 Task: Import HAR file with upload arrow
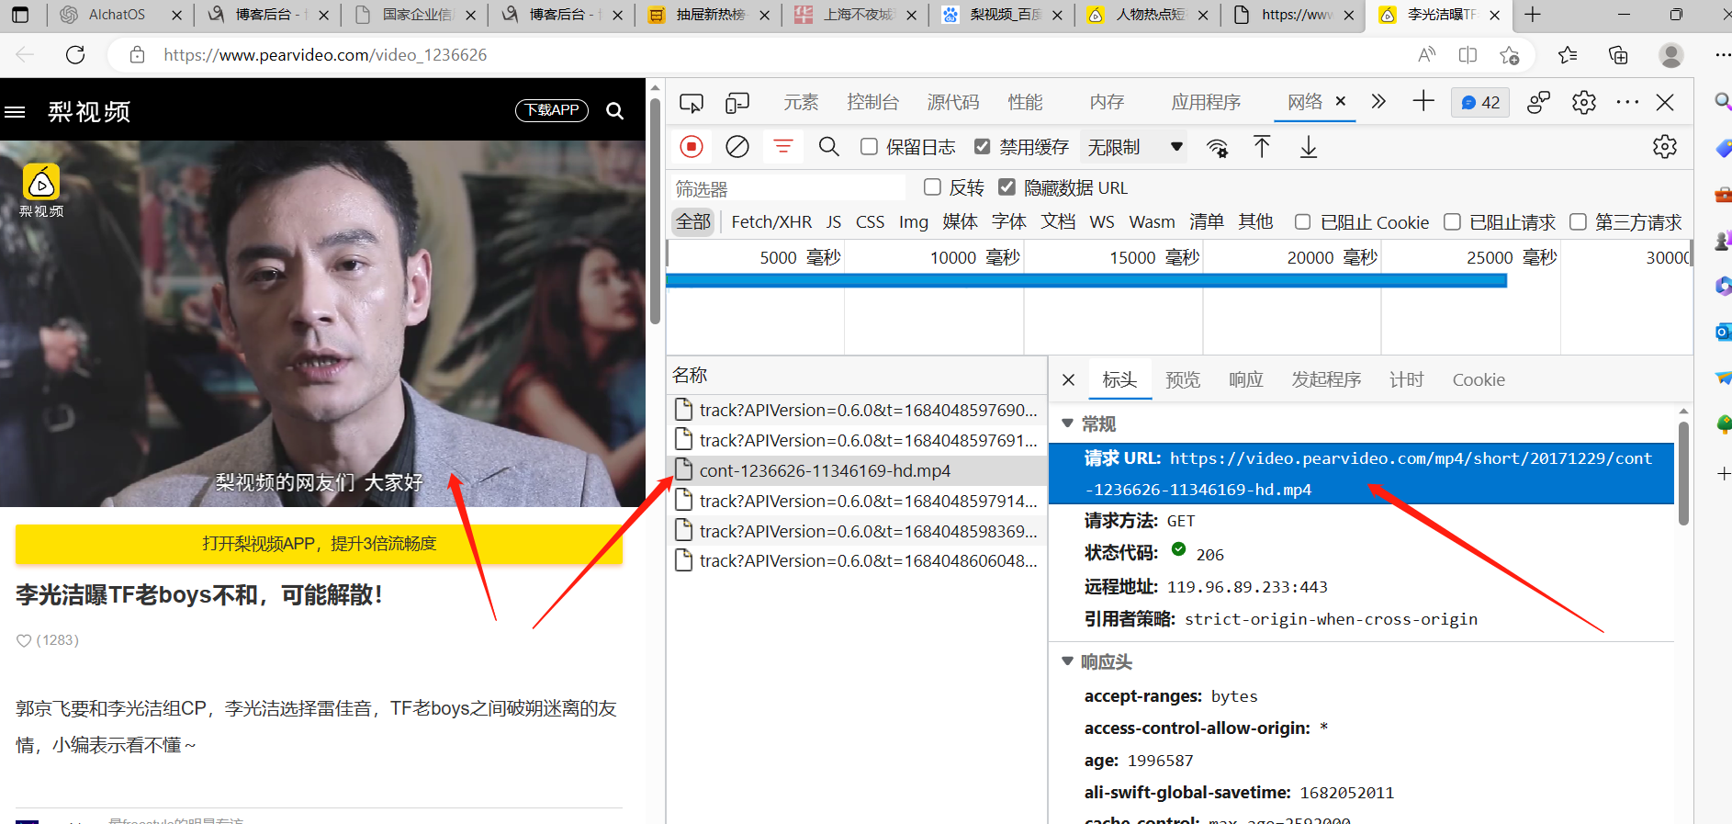[x=1263, y=147]
